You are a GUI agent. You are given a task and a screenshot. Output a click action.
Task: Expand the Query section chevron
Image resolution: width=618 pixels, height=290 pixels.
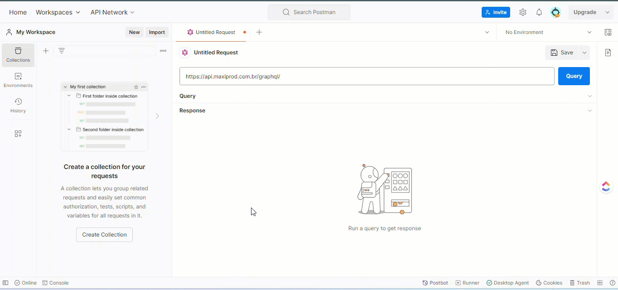(x=589, y=96)
